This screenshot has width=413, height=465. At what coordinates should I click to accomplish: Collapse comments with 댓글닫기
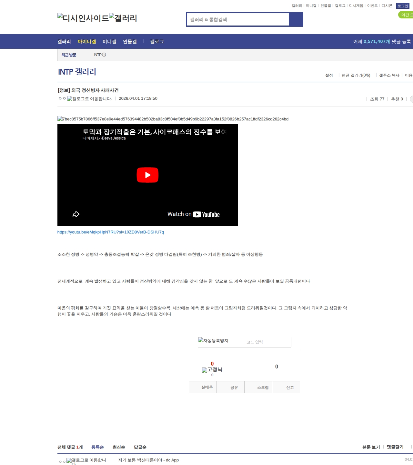tap(395, 447)
